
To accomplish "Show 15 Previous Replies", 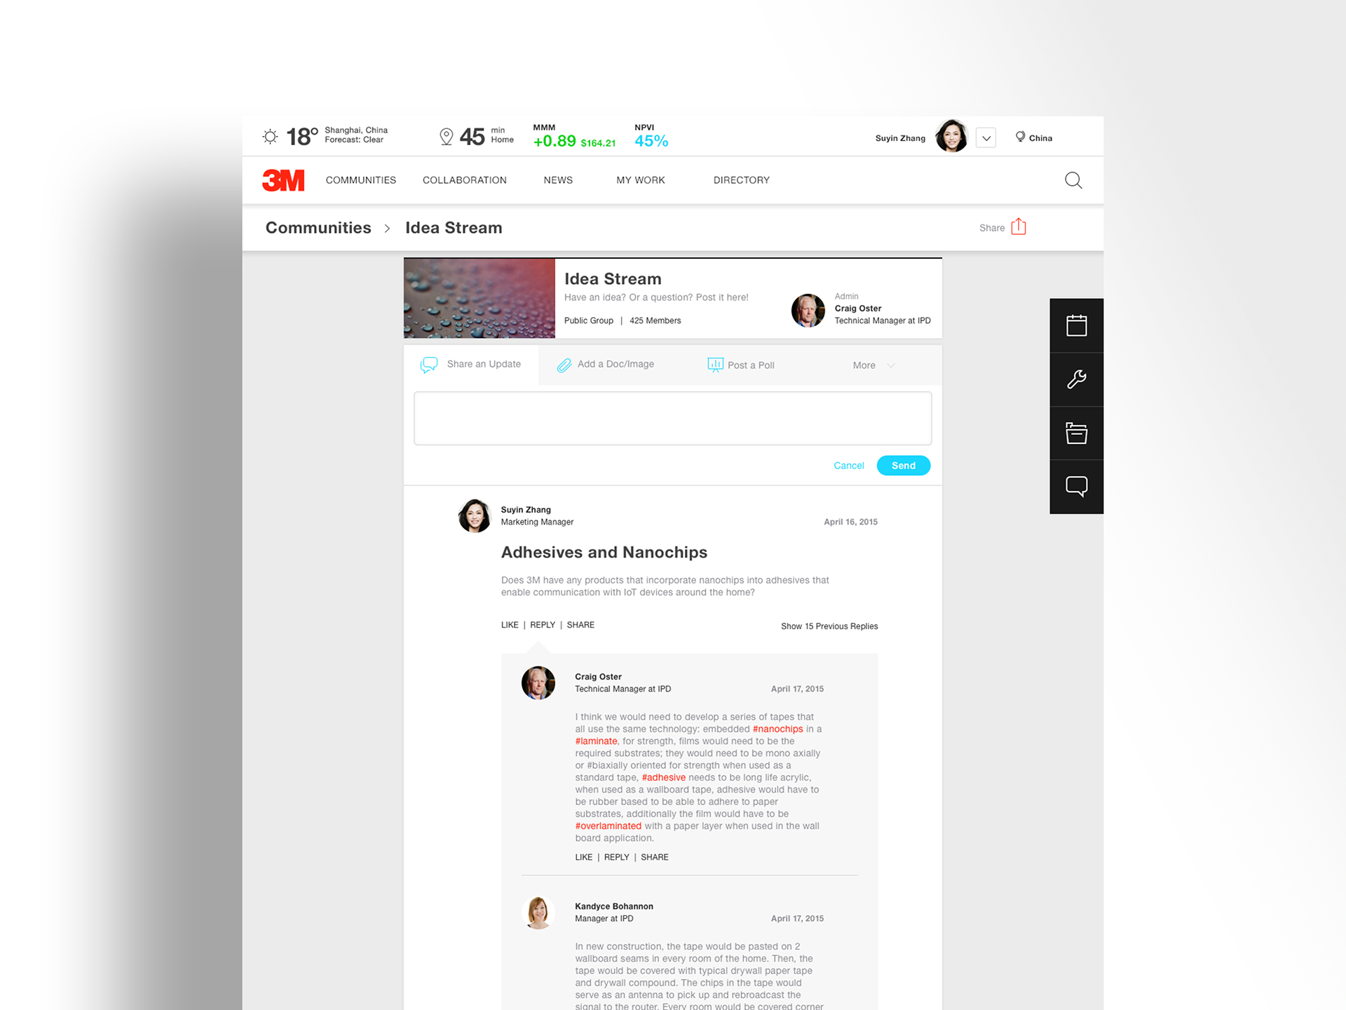I will (829, 626).
